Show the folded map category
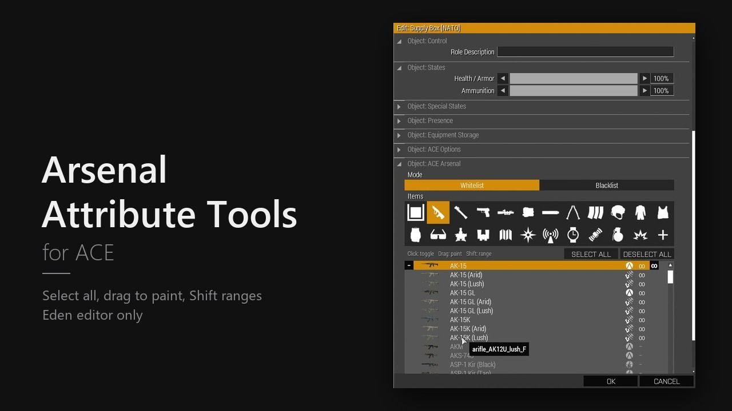Screen dimensions: 732x411 tap(506, 235)
